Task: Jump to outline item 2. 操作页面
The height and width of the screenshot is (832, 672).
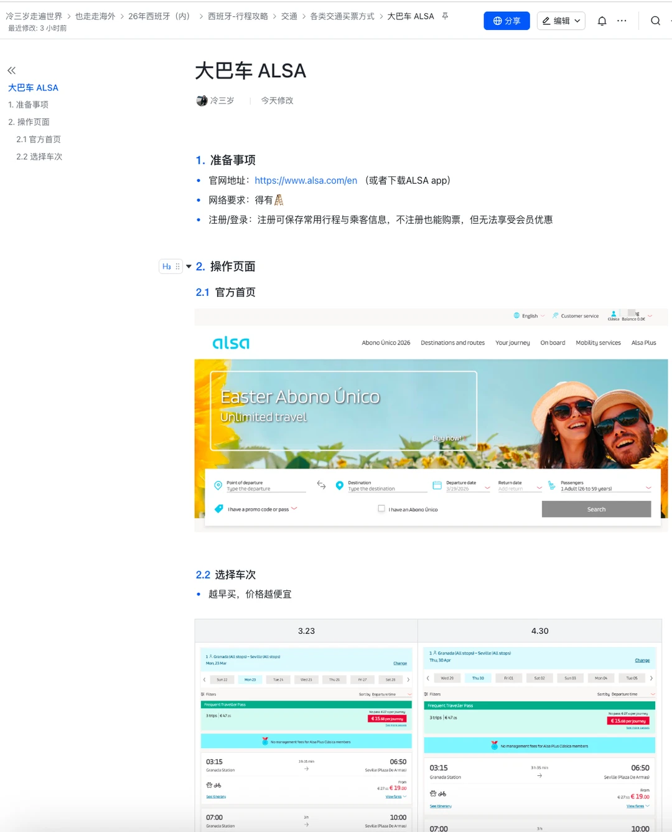Action: click(x=29, y=122)
